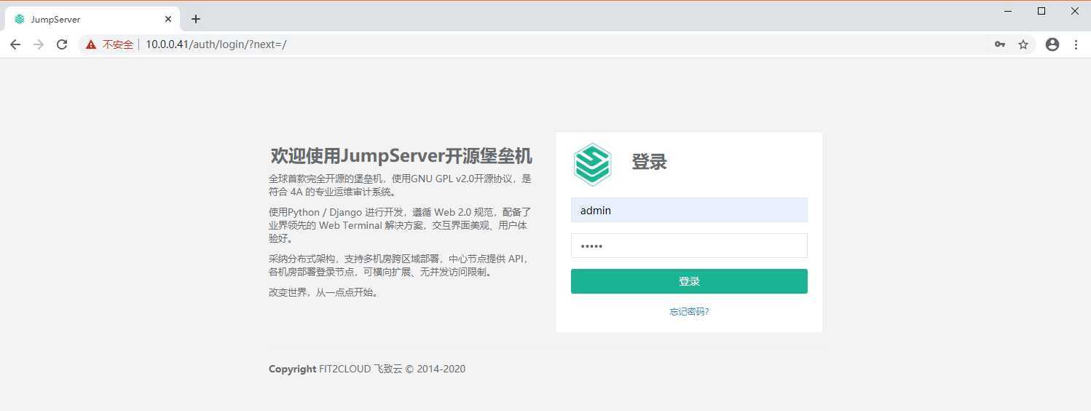
Task: Open the saved passwords key icon
Action: (x=1000, y=44)
